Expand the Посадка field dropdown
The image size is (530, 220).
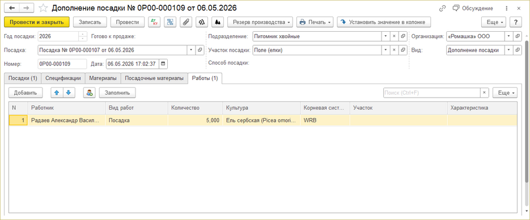click(x=191, y=50)
